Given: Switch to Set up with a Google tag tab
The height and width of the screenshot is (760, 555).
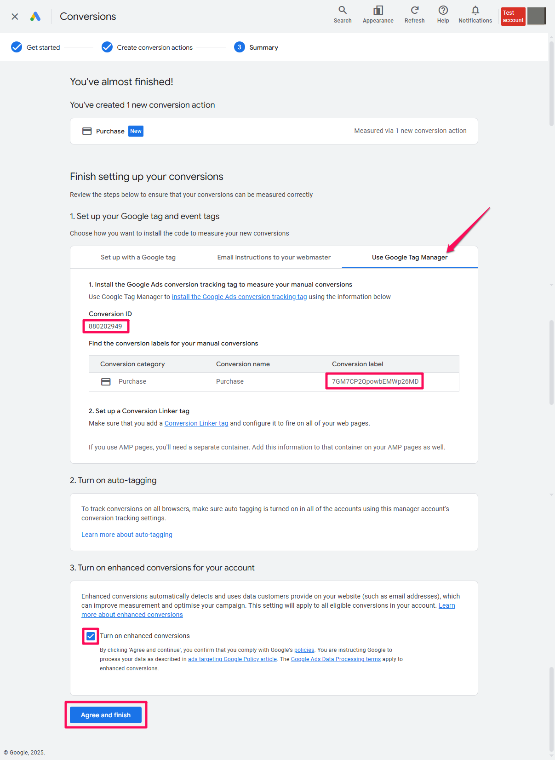Looking at the screenshot, I should click(x=138, y=257).
